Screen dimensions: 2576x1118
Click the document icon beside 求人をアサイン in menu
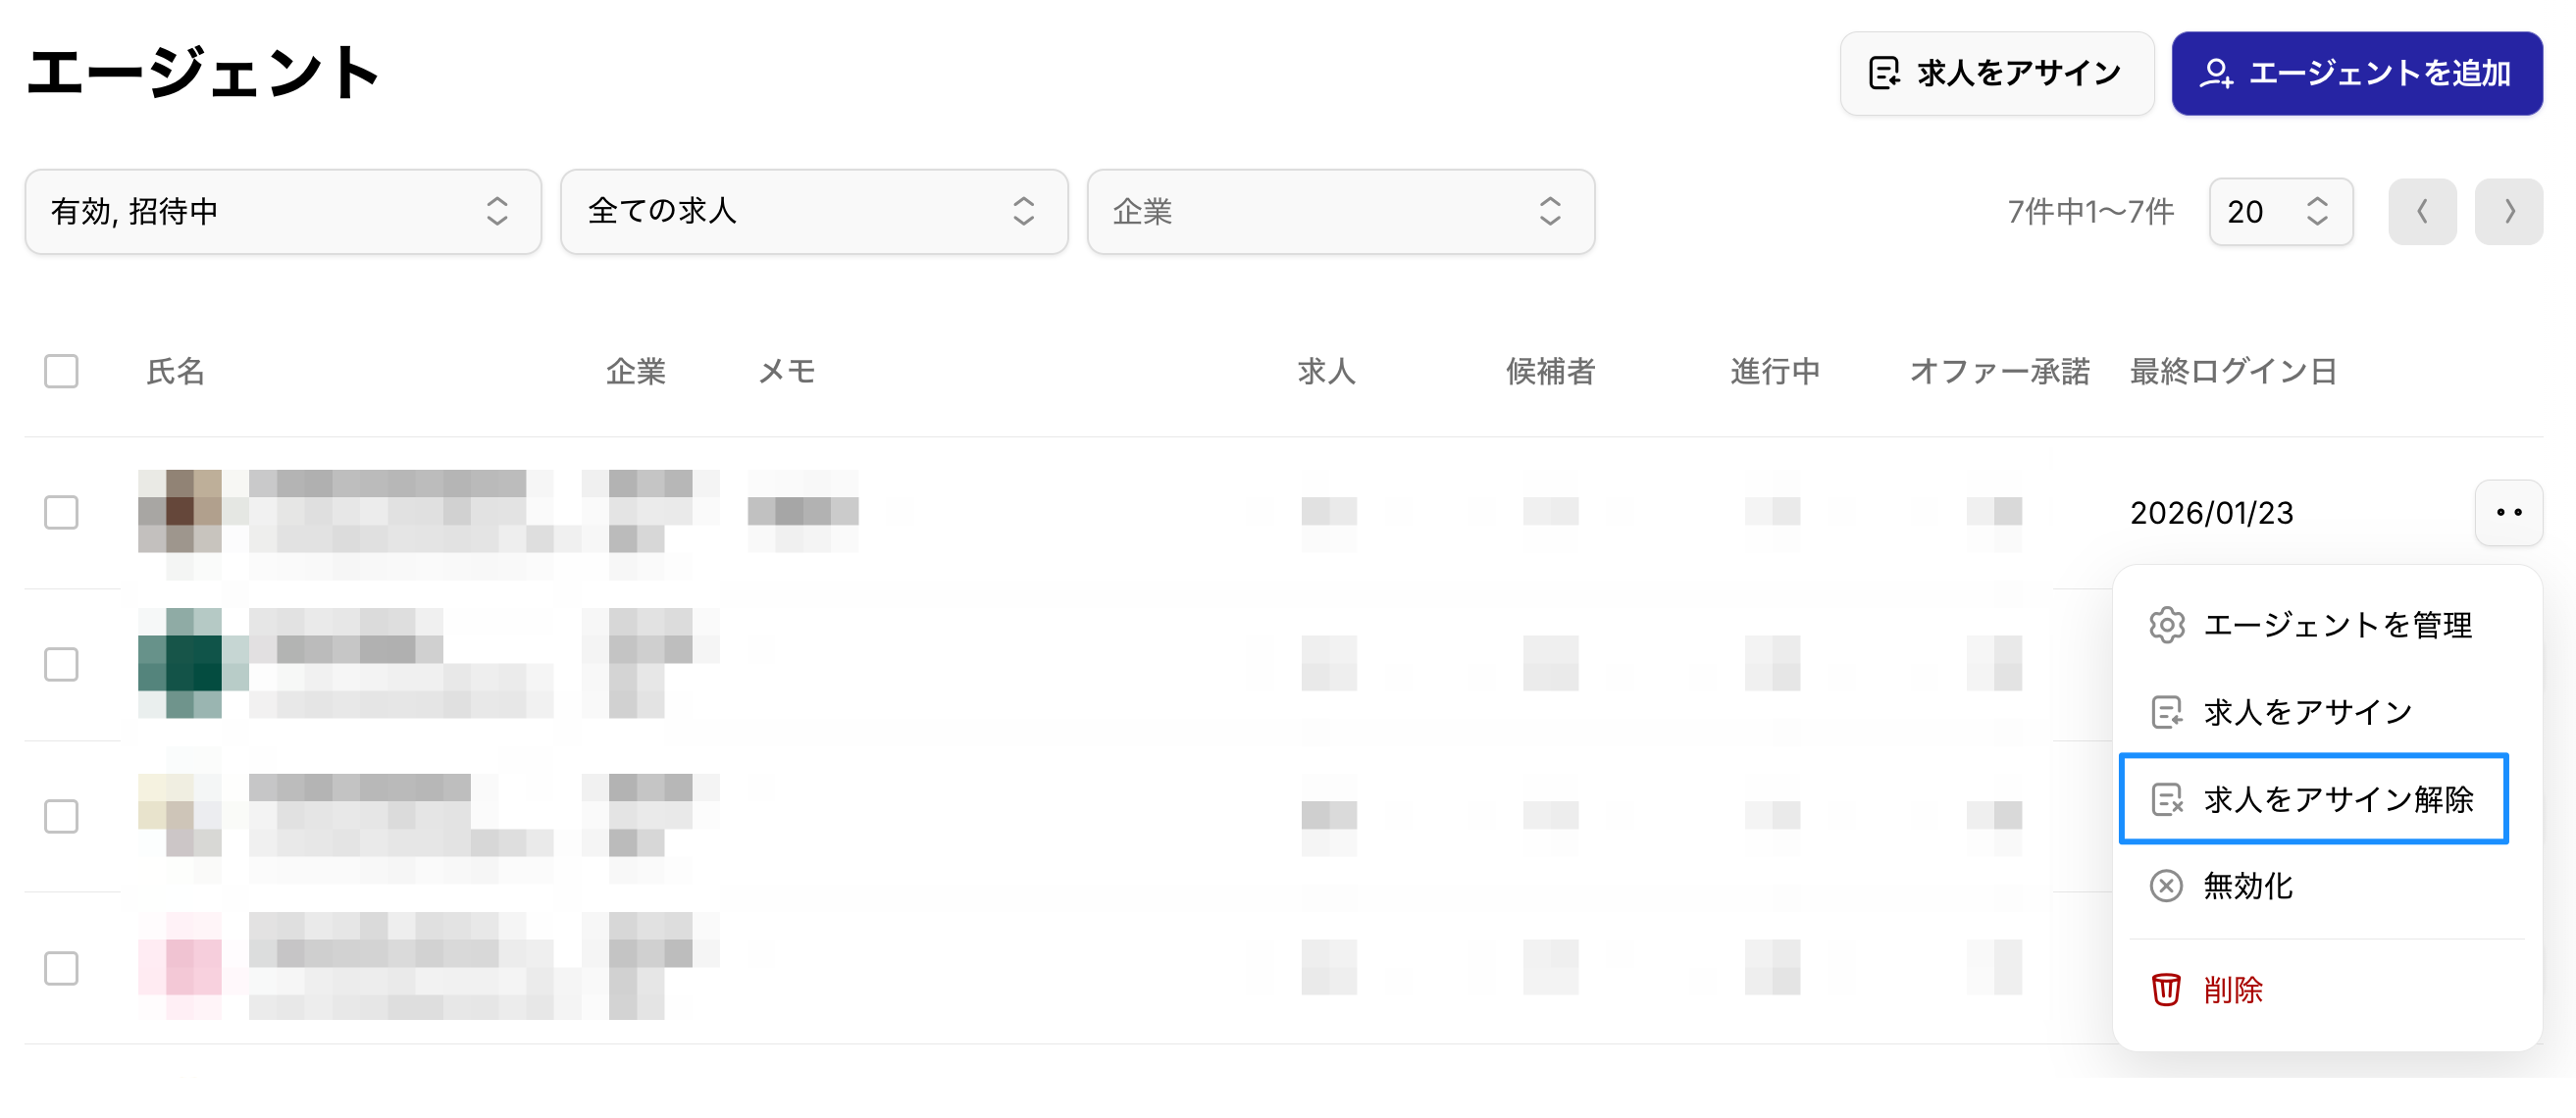[2166, 712]
